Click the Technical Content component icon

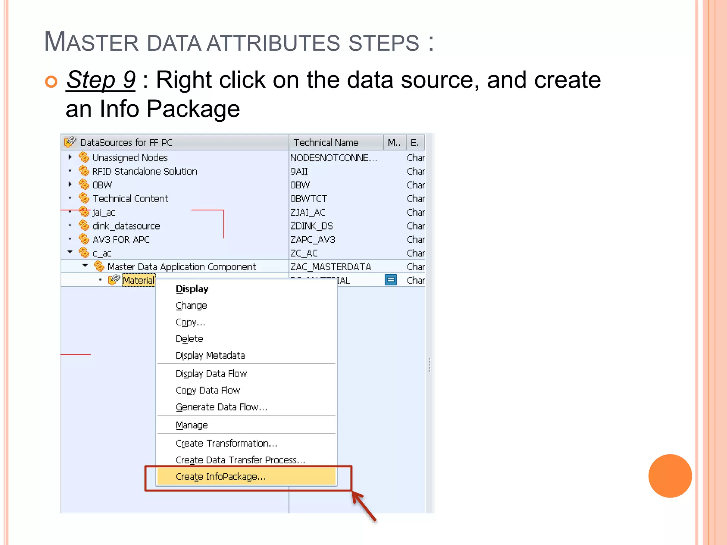coord(84,198)
